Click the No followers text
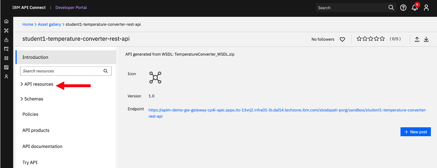The width and height of the screenshot is (437, 168). click(323, 39)
